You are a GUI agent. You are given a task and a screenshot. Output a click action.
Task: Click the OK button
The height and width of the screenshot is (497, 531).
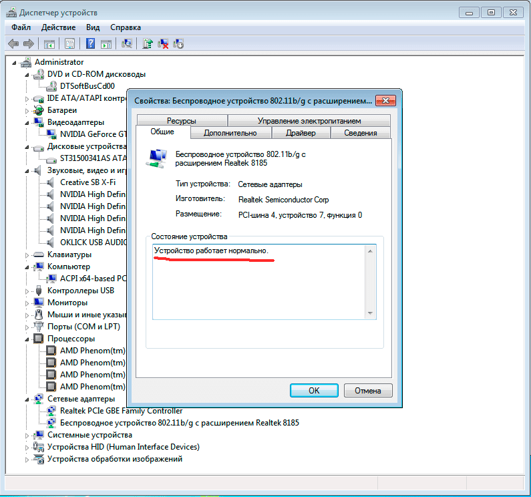pos(314,390)
